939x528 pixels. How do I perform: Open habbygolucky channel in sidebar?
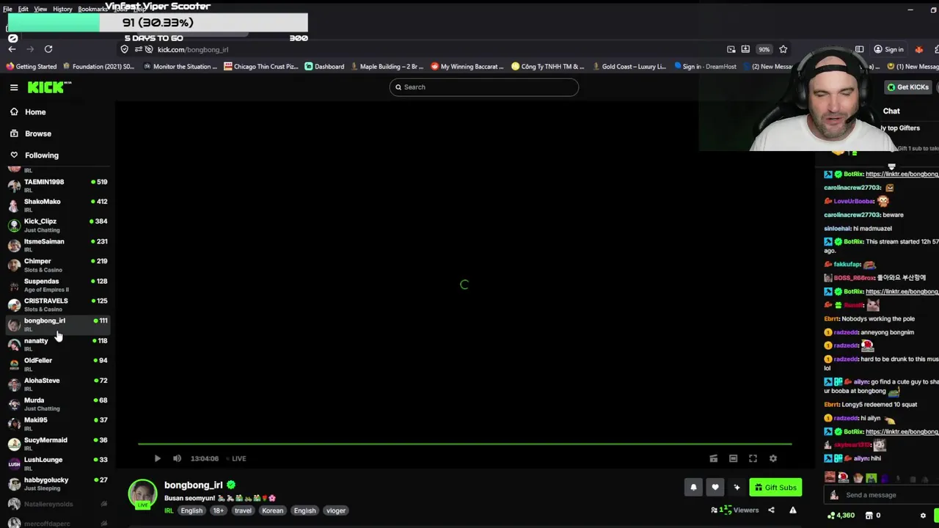click(57, 483)
